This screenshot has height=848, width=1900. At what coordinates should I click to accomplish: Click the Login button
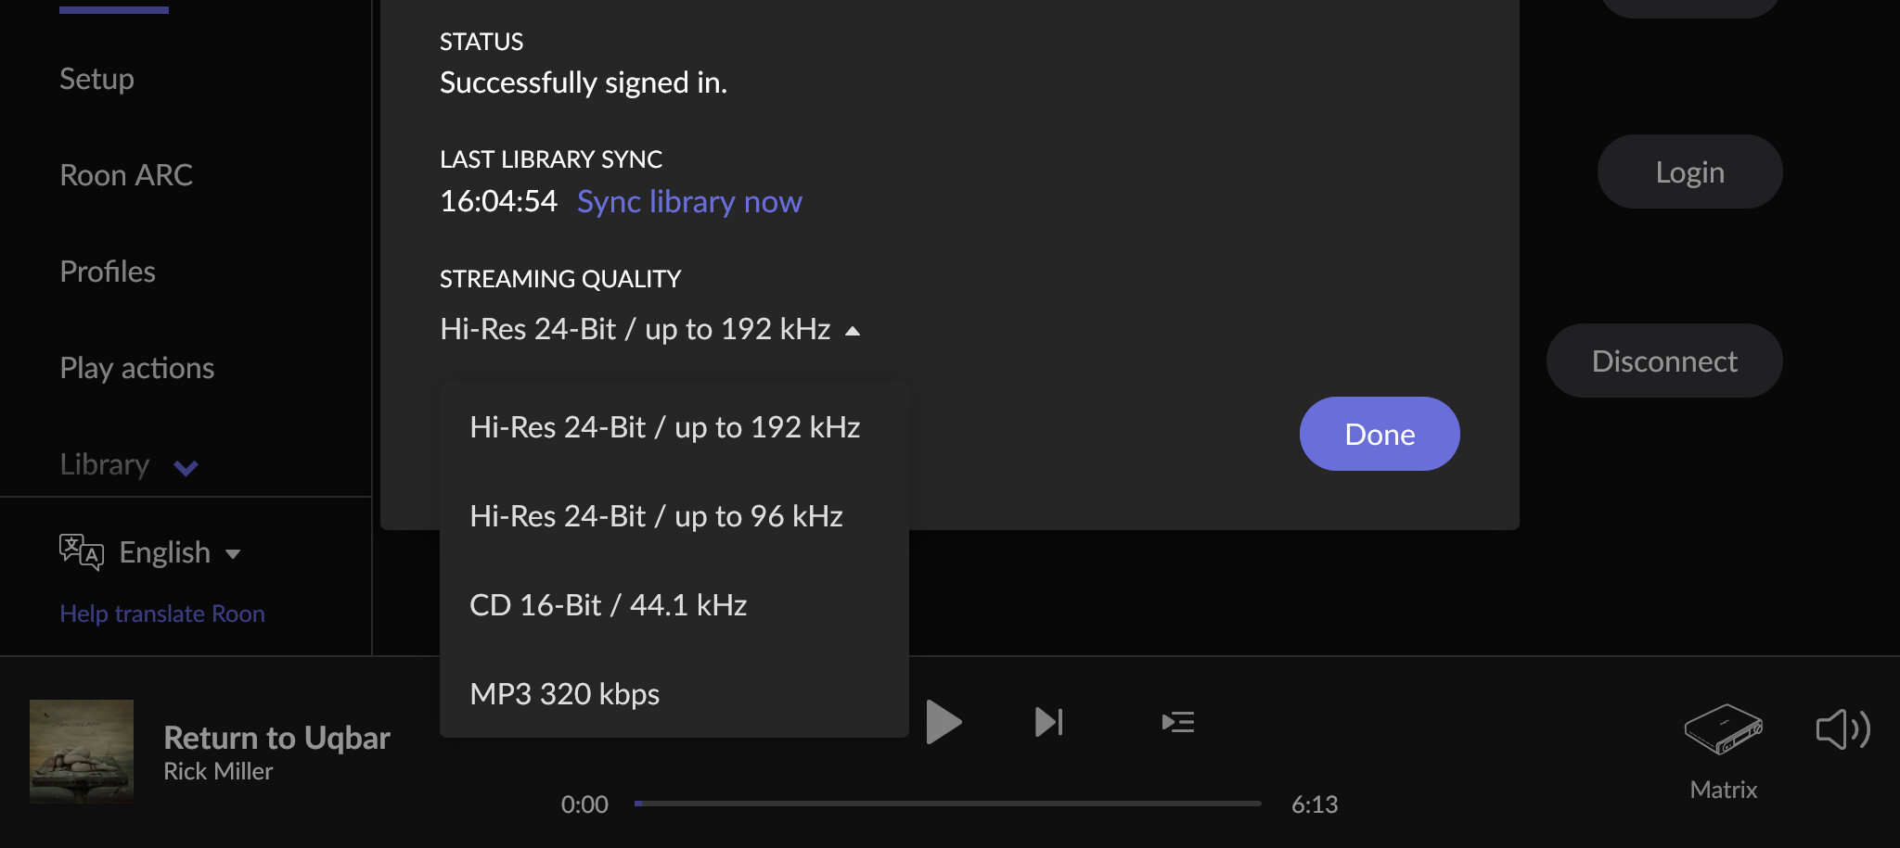point(1690,171)
